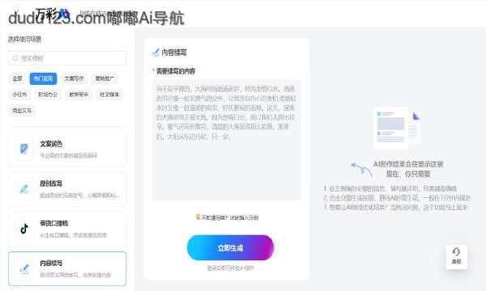
Task: Open the 原创改写 template card
Action: (67, 189)
